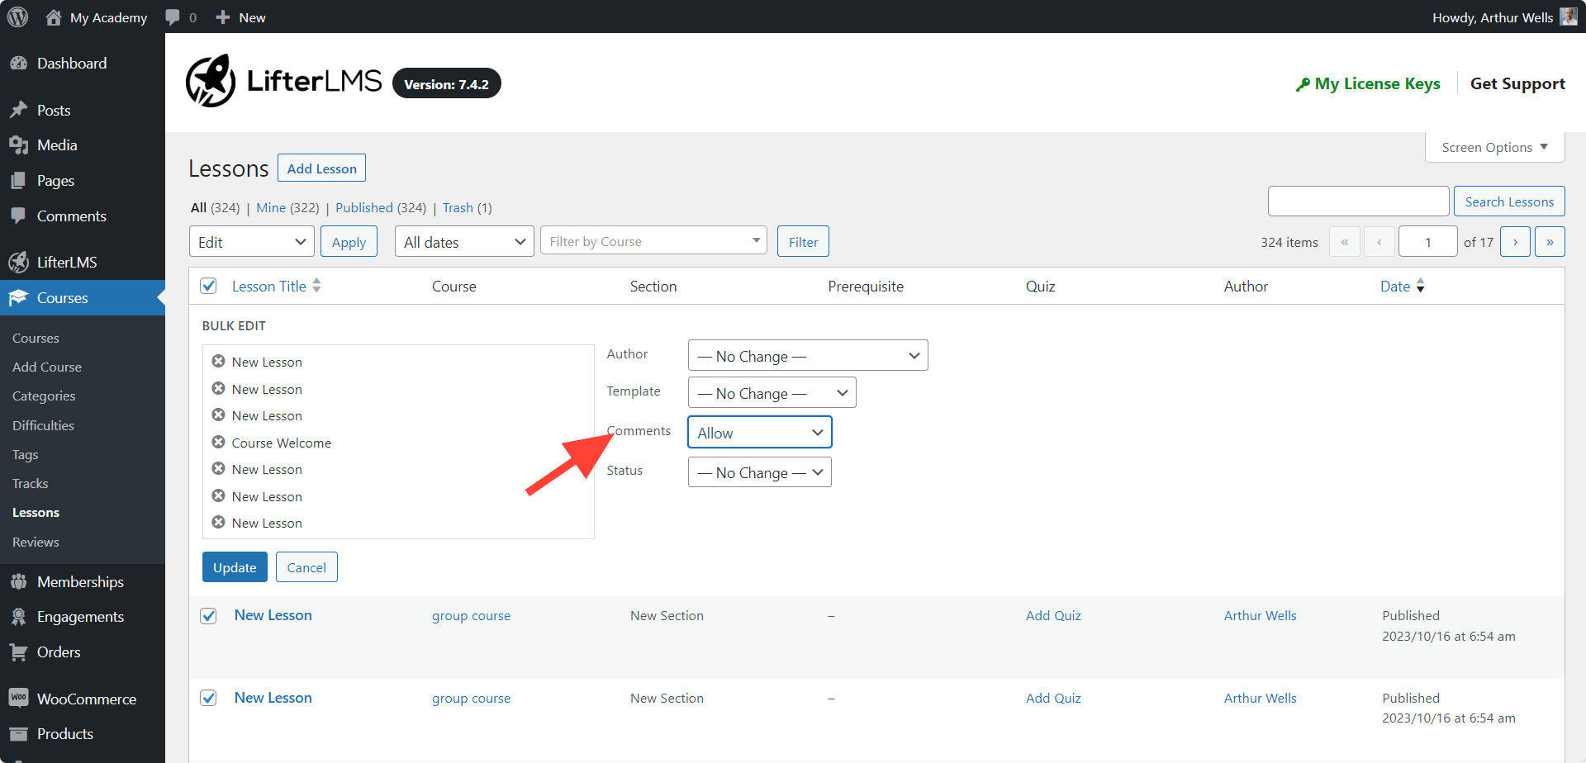Viewport: 1586px width, 763px height.
Task: Click the Update button
Action: coord(235,567)
